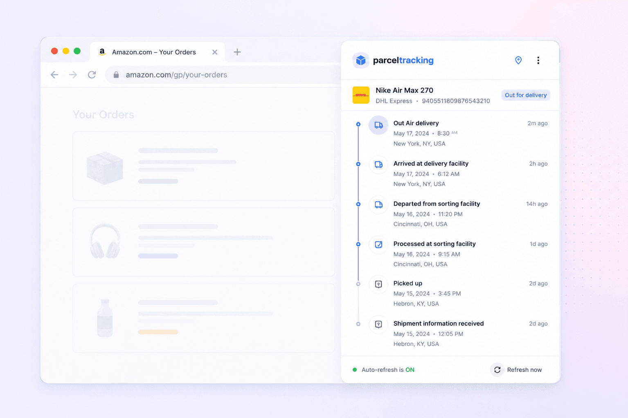Screen dimensions: 628x418
Task: Click the green maximize window button
Action: click(x=77, y=51)
